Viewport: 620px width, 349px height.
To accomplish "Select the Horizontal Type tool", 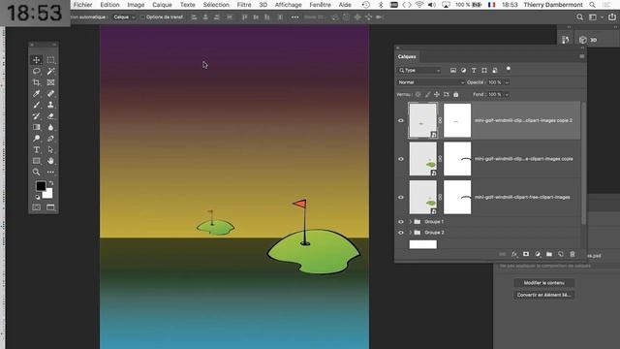I will pyautogui.click(x=37, y=150).
